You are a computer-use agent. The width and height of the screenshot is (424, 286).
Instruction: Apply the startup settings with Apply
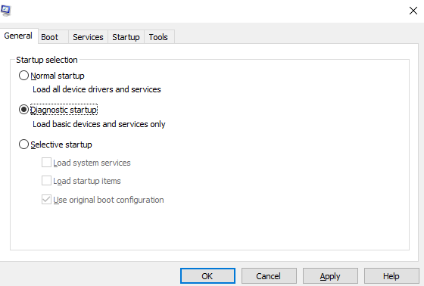[330, 276]
